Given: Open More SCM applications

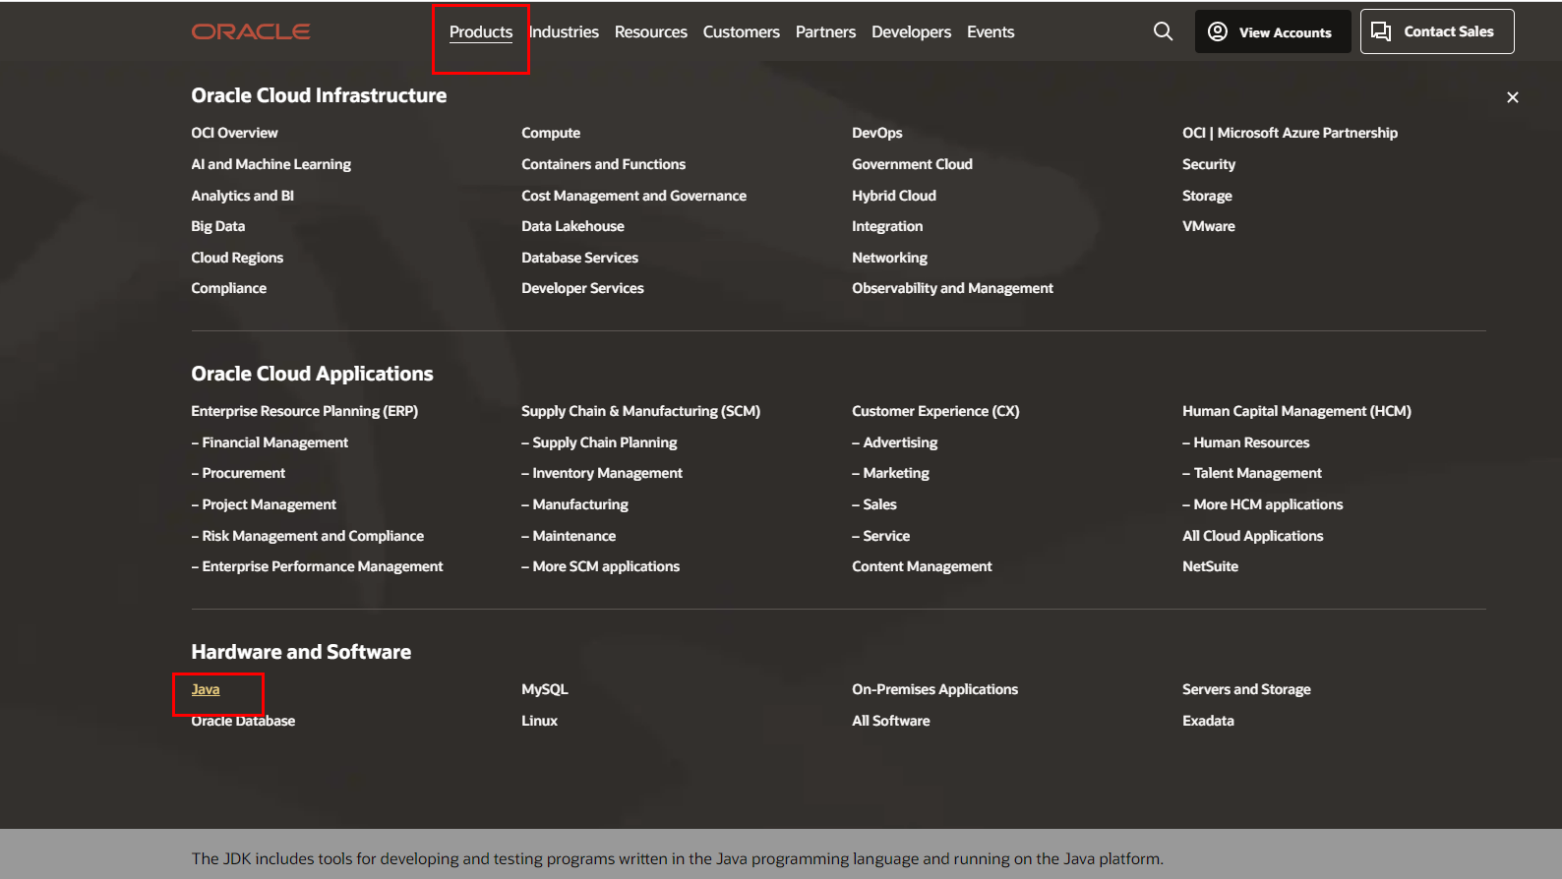Looking at the screenshot, I should 601,566.
